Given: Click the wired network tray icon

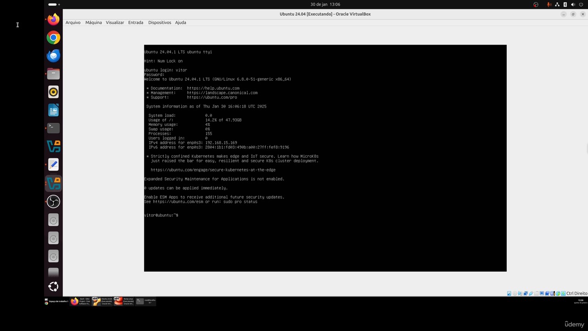Looking at the screenshot, I should point(557,5).
